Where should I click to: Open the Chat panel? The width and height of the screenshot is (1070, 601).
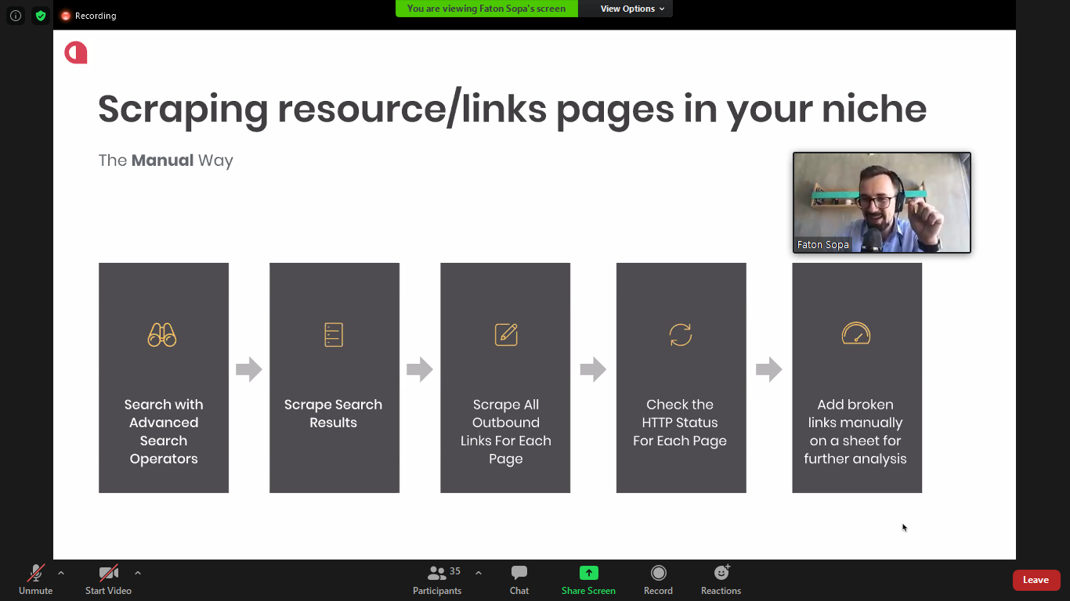(x=519, y=581)
